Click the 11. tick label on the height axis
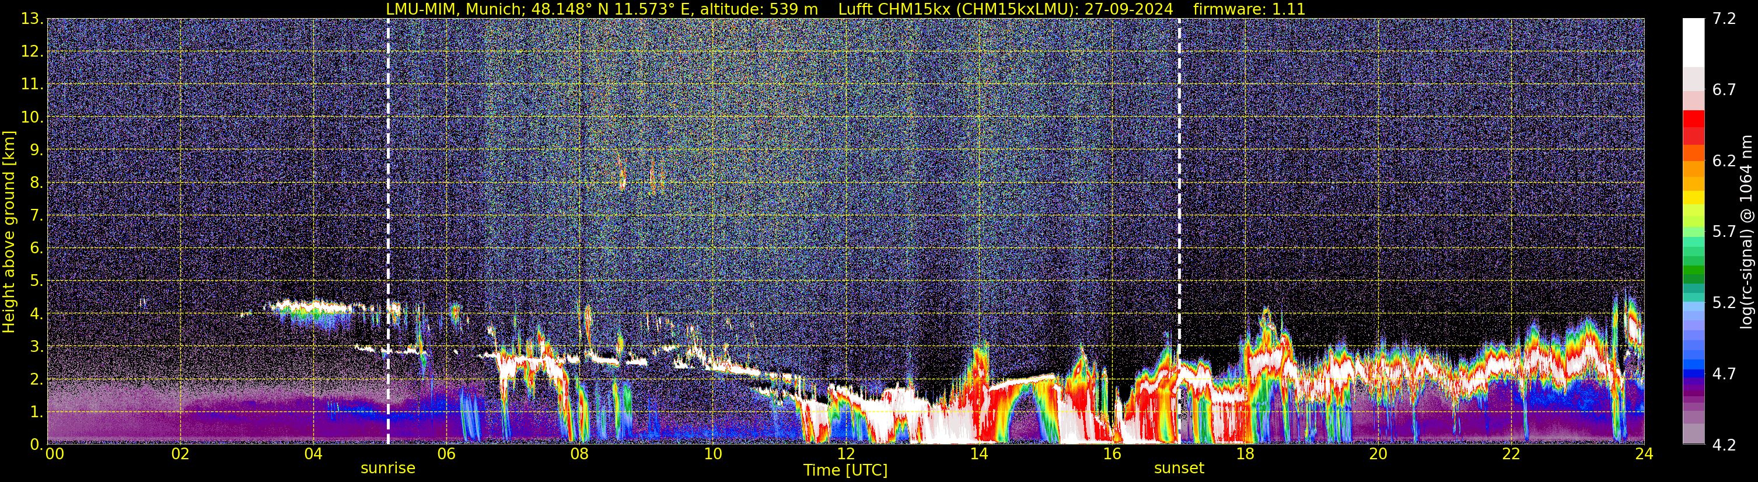This screenshot has width=1758, height=482. click(32, 84)
